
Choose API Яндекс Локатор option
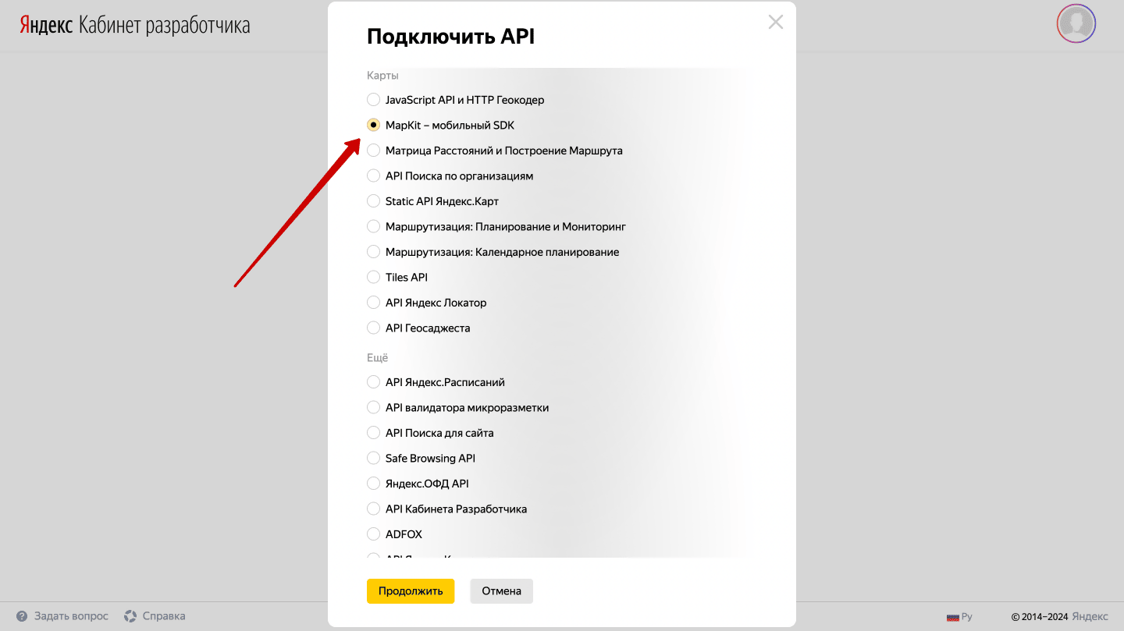tap(373, 303)
